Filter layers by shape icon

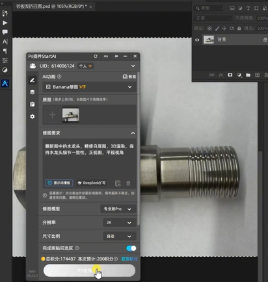pos(256,8)
